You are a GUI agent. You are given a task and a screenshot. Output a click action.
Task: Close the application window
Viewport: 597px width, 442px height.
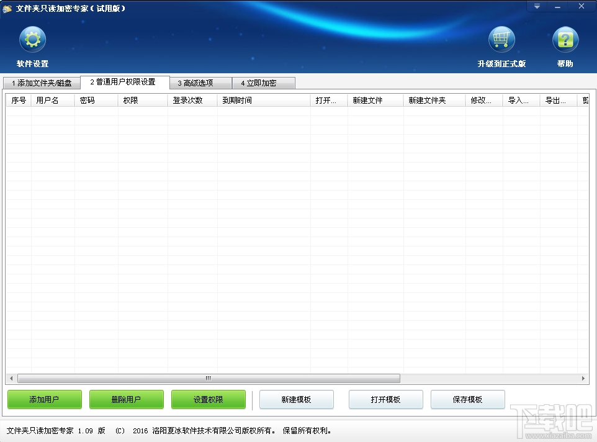[x=581, y=6]
